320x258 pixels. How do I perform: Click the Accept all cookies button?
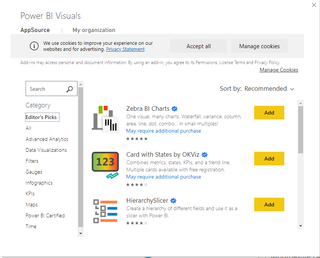click(199, 46)
